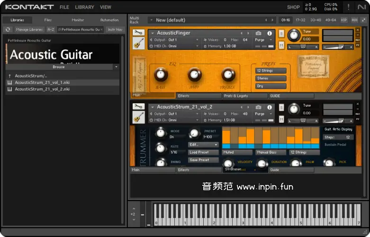
Task: Open the KSP script editor
Action: 344,20
